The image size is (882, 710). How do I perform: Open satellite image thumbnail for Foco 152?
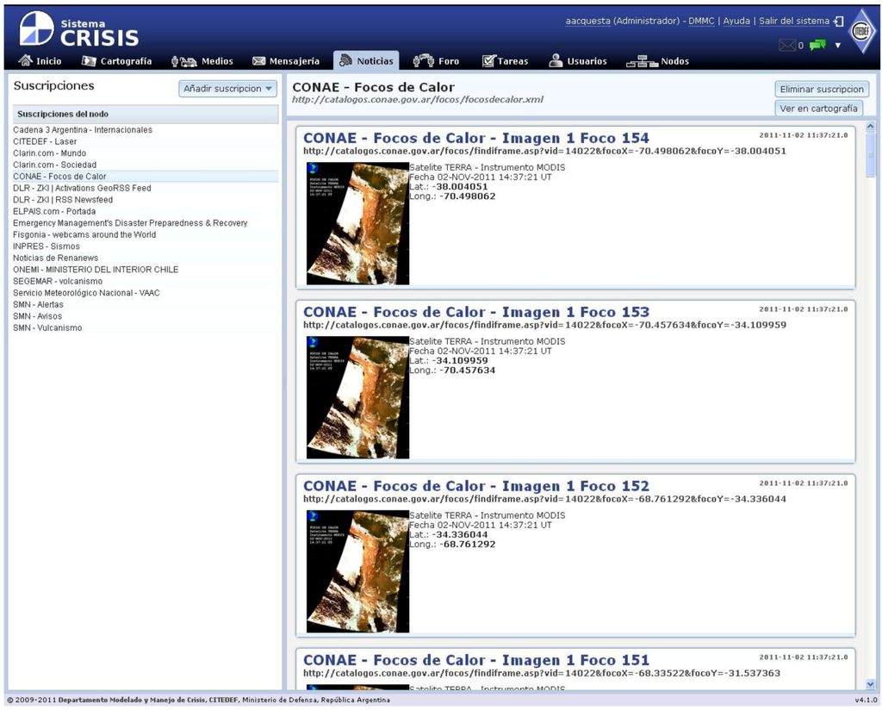pyautogui.click(x=357, y=571)
